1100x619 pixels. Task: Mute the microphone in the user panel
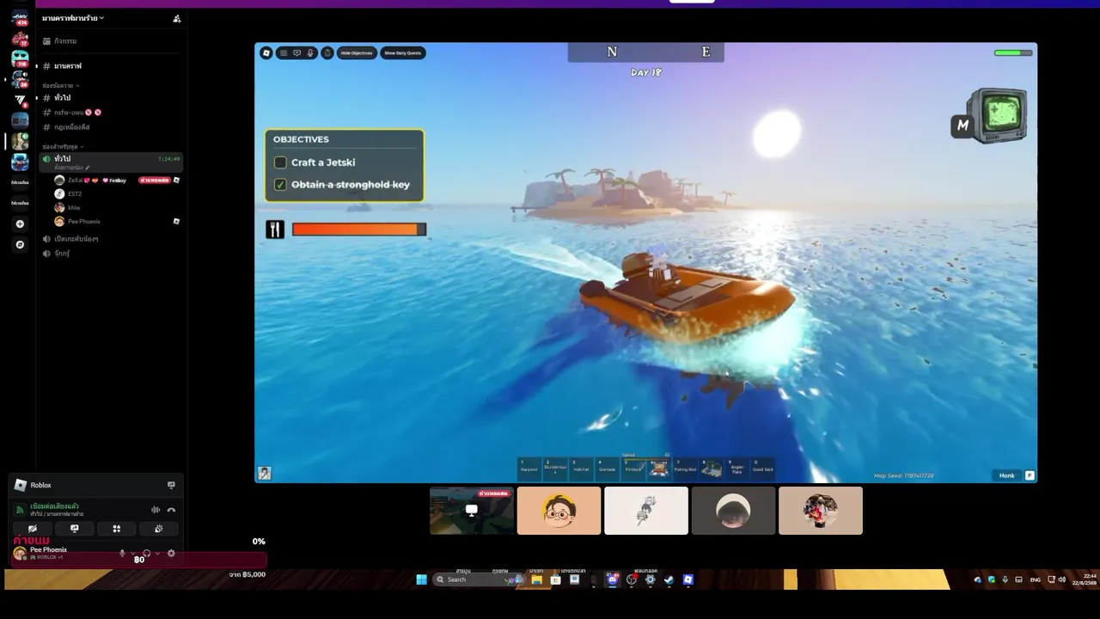pyautogui.click(x=122, y=554)
